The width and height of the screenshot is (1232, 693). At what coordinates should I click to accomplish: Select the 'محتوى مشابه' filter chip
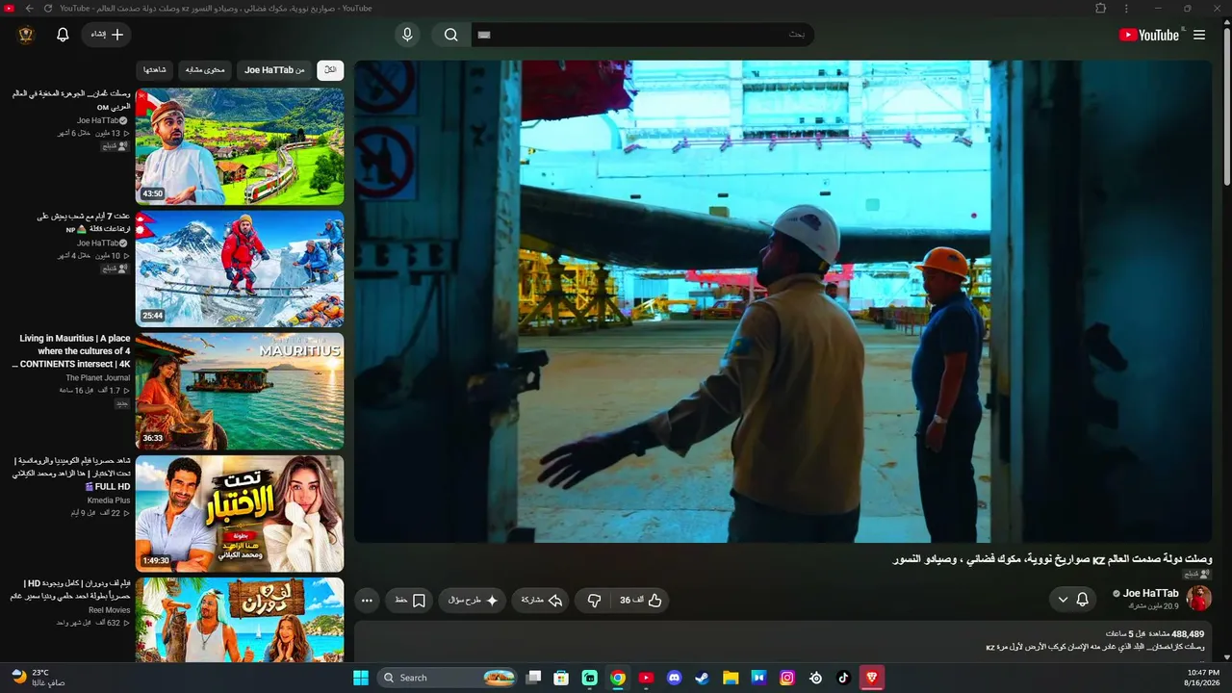click(205, 70)
